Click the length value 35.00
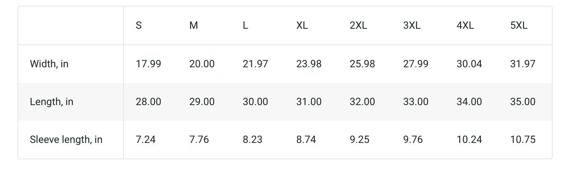The height and width of the screenshot is (176, 565). point(522,102)
